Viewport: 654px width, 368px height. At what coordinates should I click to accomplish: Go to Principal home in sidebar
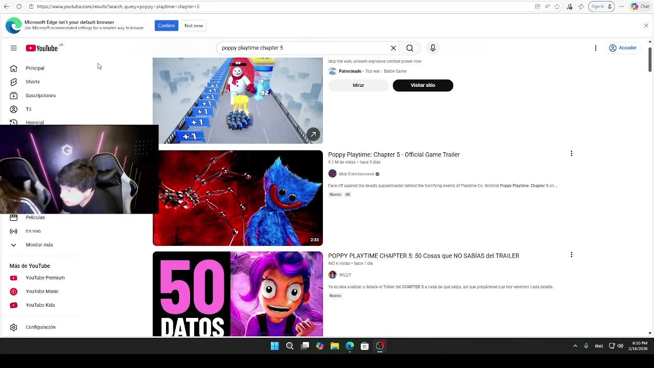[x=35, y=68]
